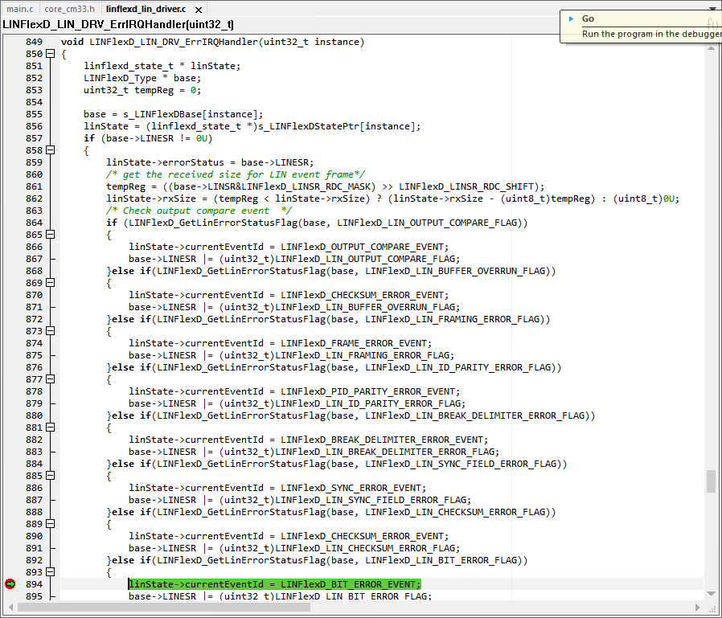This screenshot has width=722, height=618.
Task: Fold the checksum error block at line 889
Action: (x=50, y=524)
